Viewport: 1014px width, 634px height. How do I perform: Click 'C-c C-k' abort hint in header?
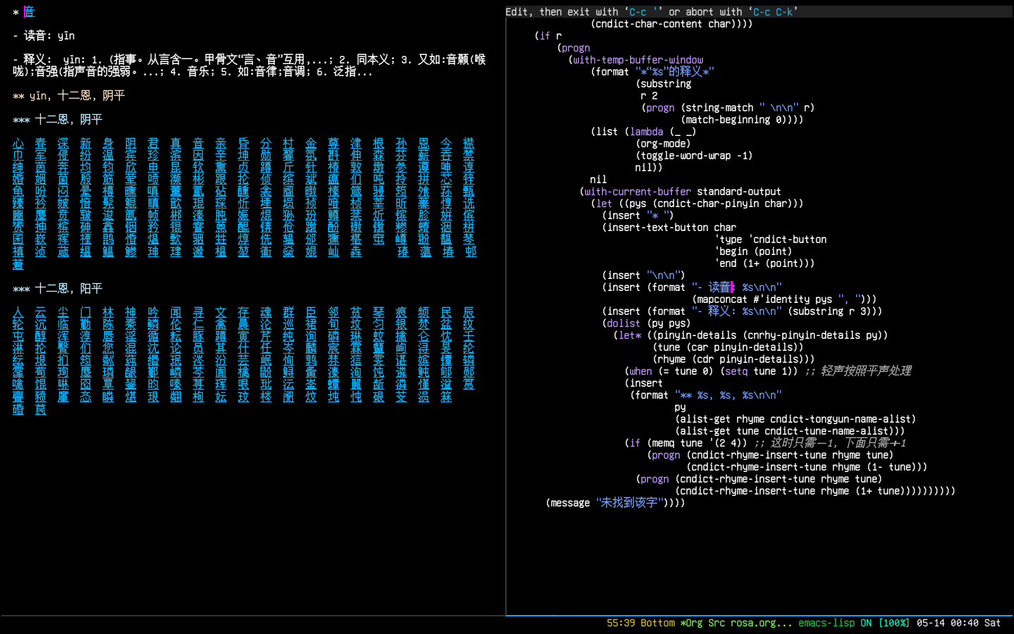coord(773,12)
